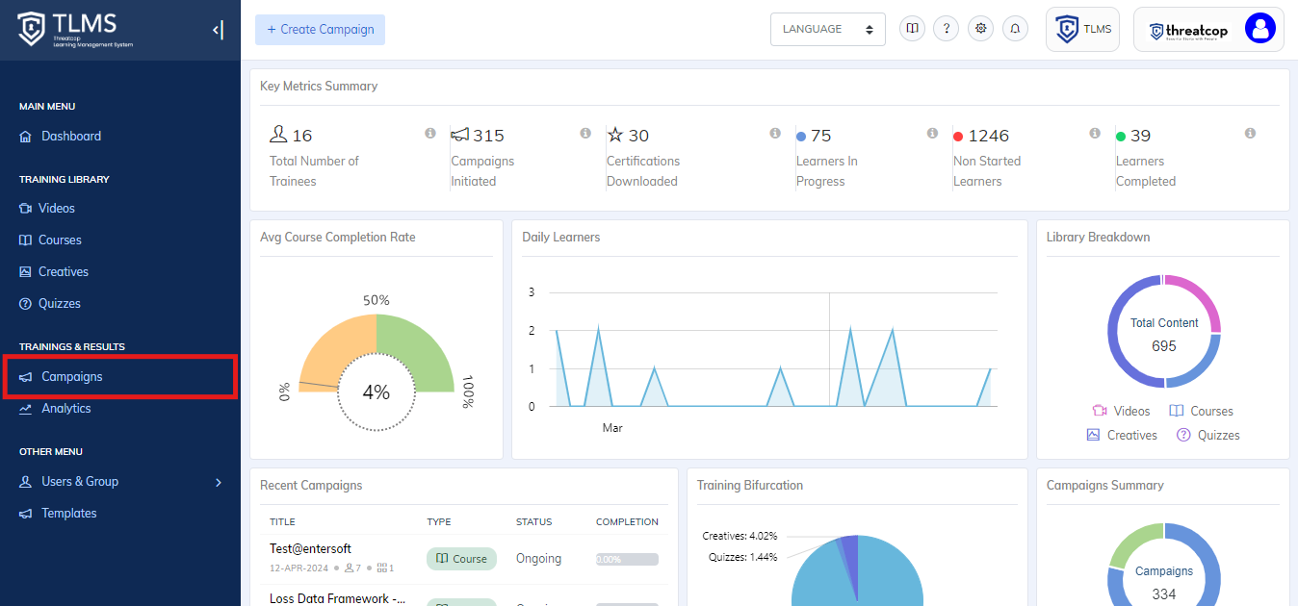This screenshot has height=606, width=1298.
Task: Open the Test@entersoft campaign
Action: click(x=310, y=548)
